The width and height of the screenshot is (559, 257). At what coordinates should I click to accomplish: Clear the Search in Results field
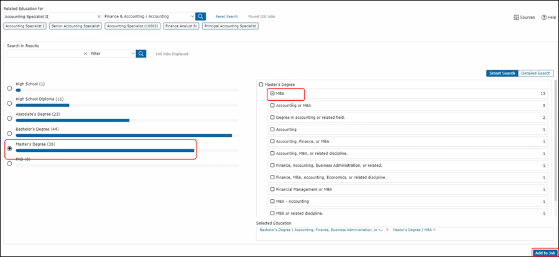85,54
